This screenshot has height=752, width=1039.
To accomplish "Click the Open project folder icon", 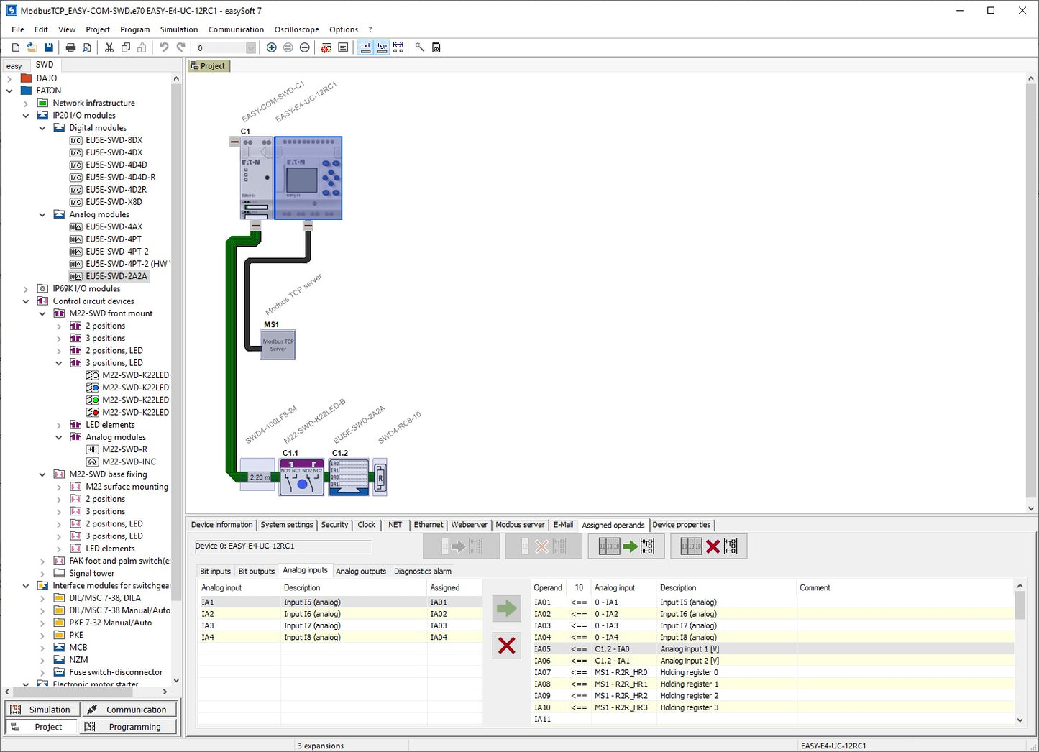I will point(32,47).
